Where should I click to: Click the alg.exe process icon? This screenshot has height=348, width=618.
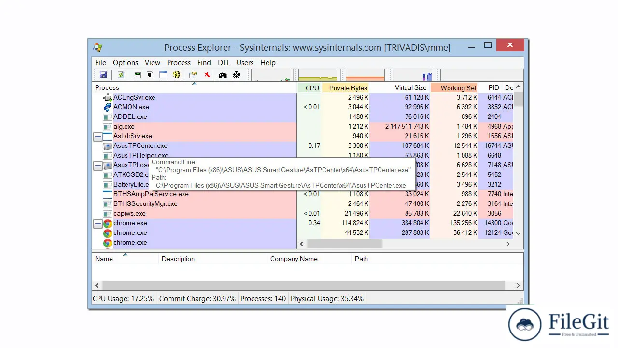click(107, 127)
